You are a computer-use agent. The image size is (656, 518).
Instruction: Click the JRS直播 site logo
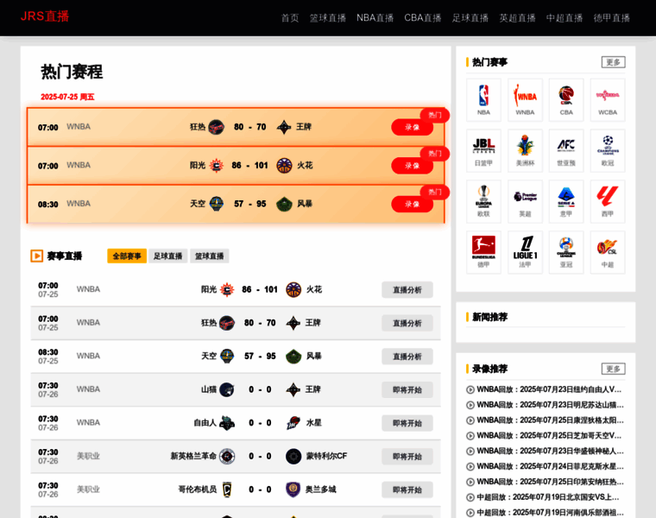tap(45, 16)
